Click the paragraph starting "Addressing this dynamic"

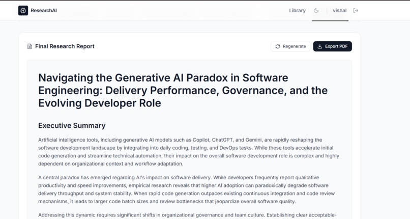point(187,215)
